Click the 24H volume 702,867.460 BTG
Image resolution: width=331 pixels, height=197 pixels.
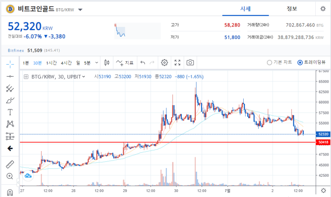(305, 25)
